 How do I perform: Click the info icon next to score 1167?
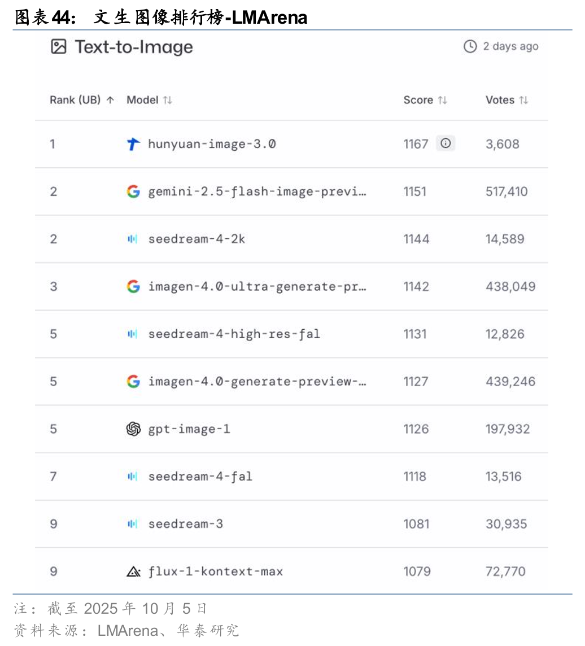446,143
